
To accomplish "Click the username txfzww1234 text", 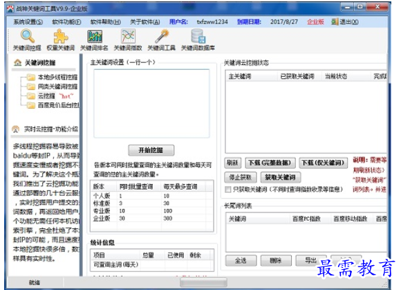I will (x=212, y=22).
